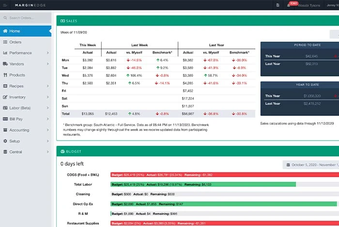The width and height of the screenshot is (339, 227).
Task: Go to the Home menu item
Action: pyautogui.click(x=25, y=31)
